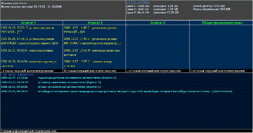
Task: Click Агрегат 1 АВТОМАТ mode entry 17:48:13
Action: click(x=29, y=41)
